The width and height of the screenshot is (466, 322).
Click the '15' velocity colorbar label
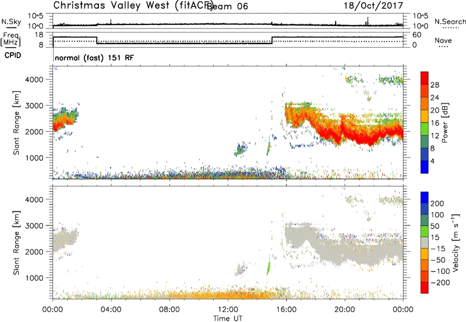tap(435, 238)
